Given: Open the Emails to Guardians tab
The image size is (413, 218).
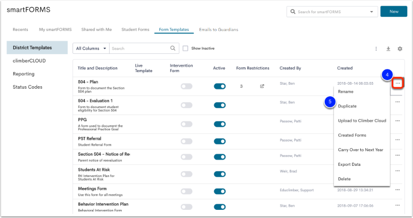Looking at the screenshot, I should (219, 29).
